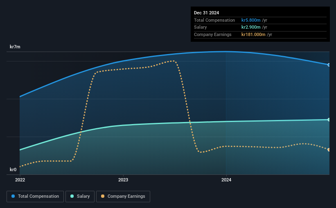336x208 pixels.
Task: Click the Total Compensation tooltip row label
Action: coord(214,20)
